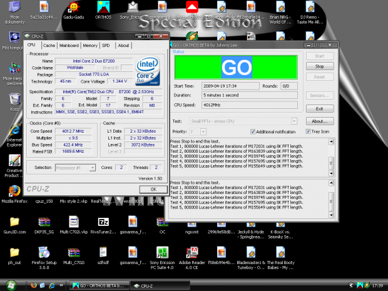Click the CPU Speed field showing 4012MHz
This screenshot has width=388, height=291.
(250, 105)
